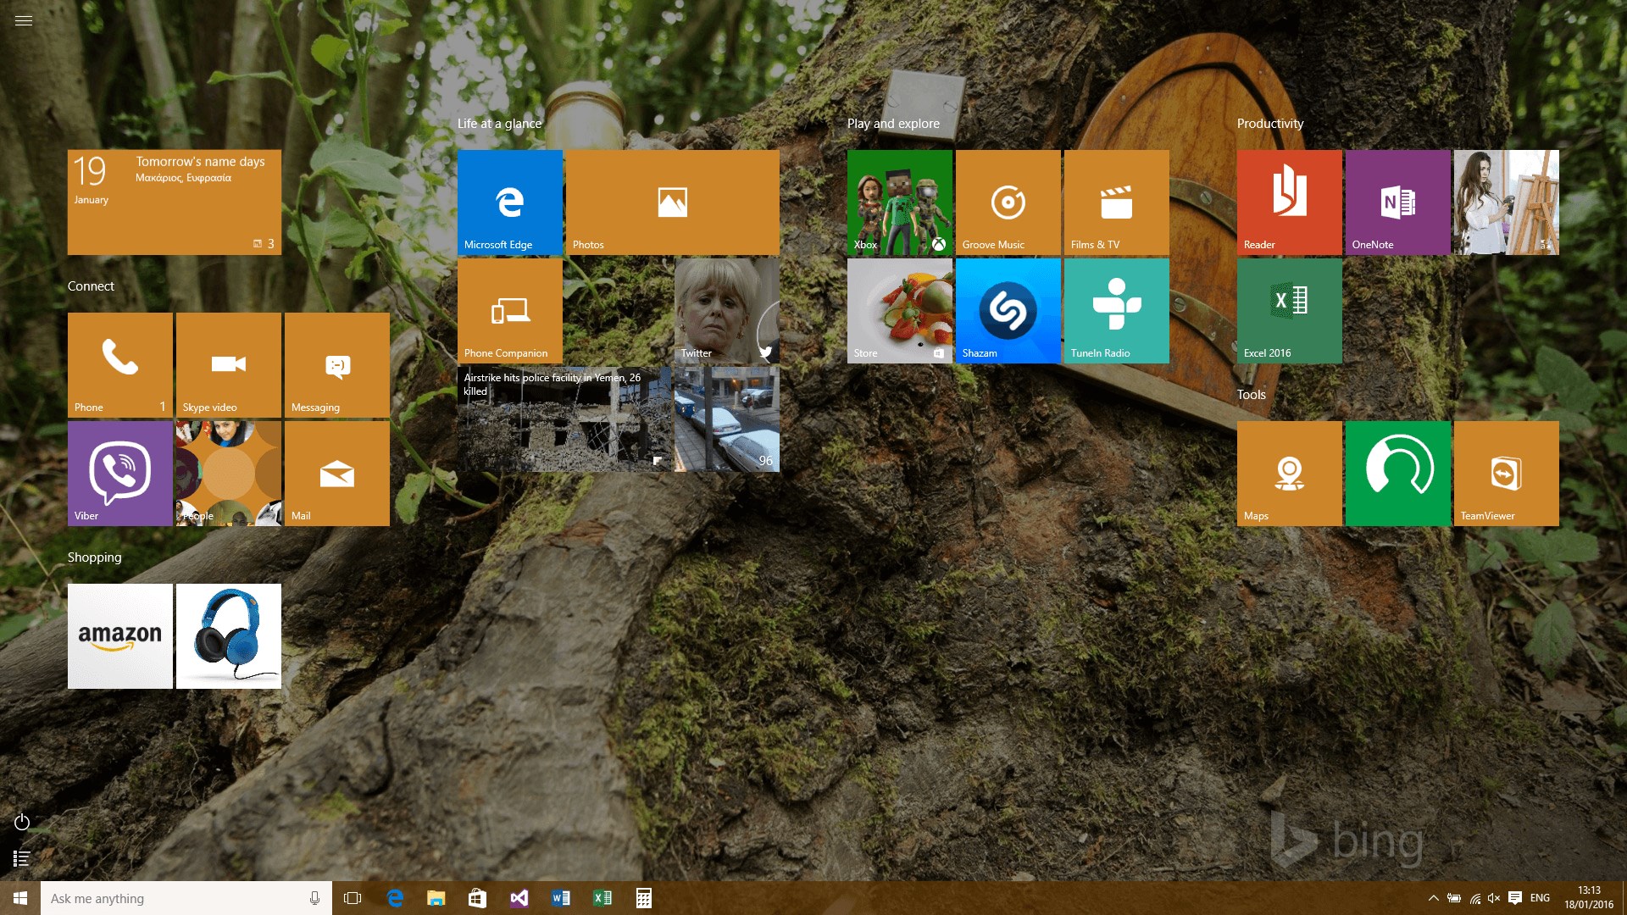Open the Groove Music tile
The width and height of the screenshot is (1627, 915).
tap(1008, 202)
